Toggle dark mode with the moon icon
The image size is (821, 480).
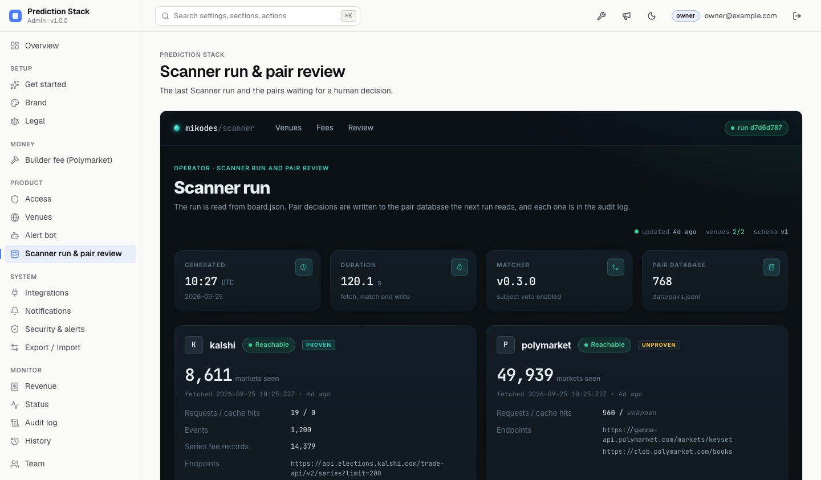pyautogui.click(x=652, y=16)
